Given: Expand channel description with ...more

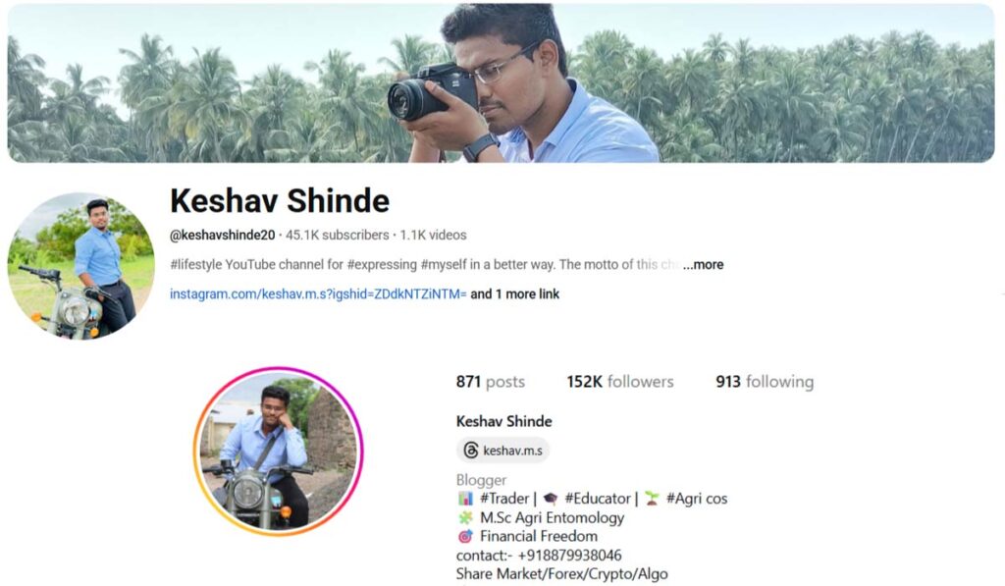Looking at the screenshot, I should [x=703, y=265].
